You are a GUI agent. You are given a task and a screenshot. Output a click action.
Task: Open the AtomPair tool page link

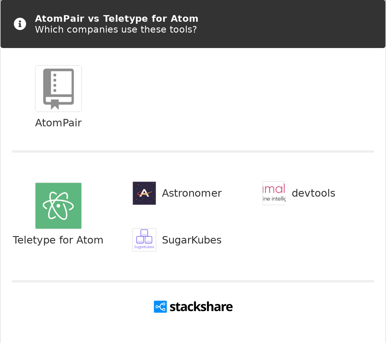pos(58,123)
